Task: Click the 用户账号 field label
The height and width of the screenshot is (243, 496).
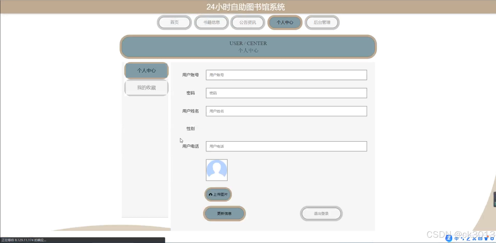Action: (190, 75)
